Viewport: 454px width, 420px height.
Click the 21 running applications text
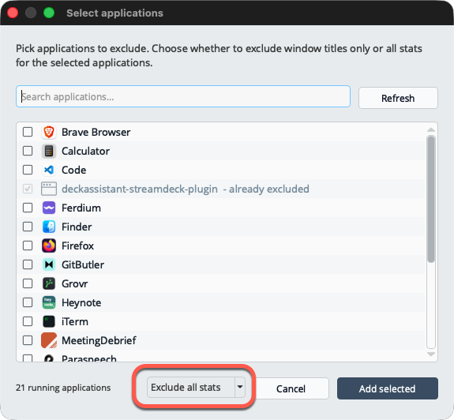pyautogui.click(x=63, y=388)
